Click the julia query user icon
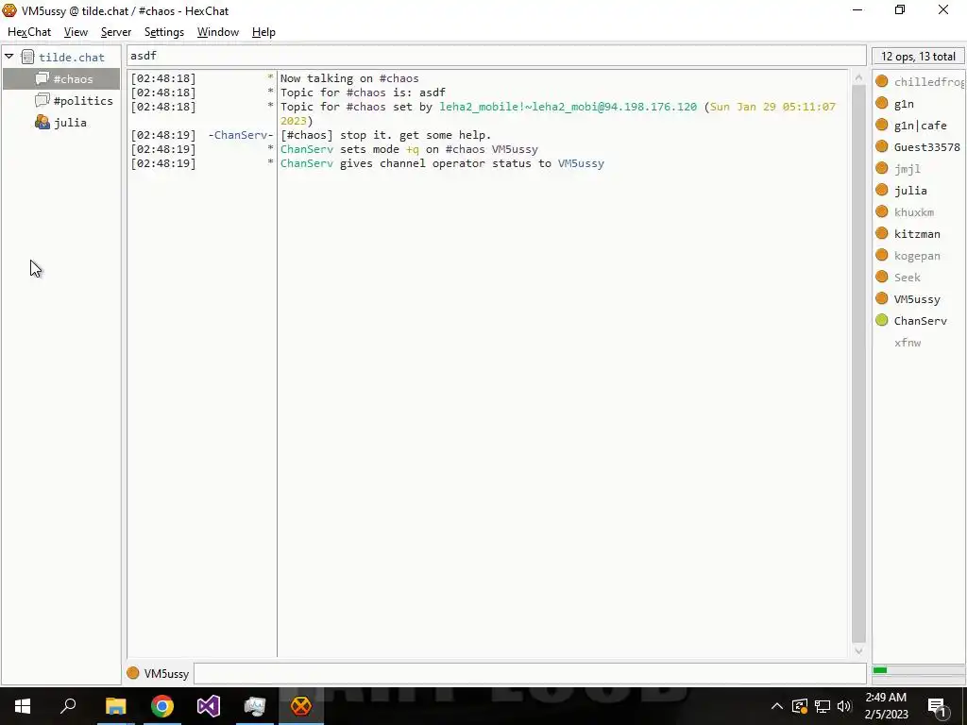Image resolution: width=967 pixels, height=725 pixels. pos(42,122)
